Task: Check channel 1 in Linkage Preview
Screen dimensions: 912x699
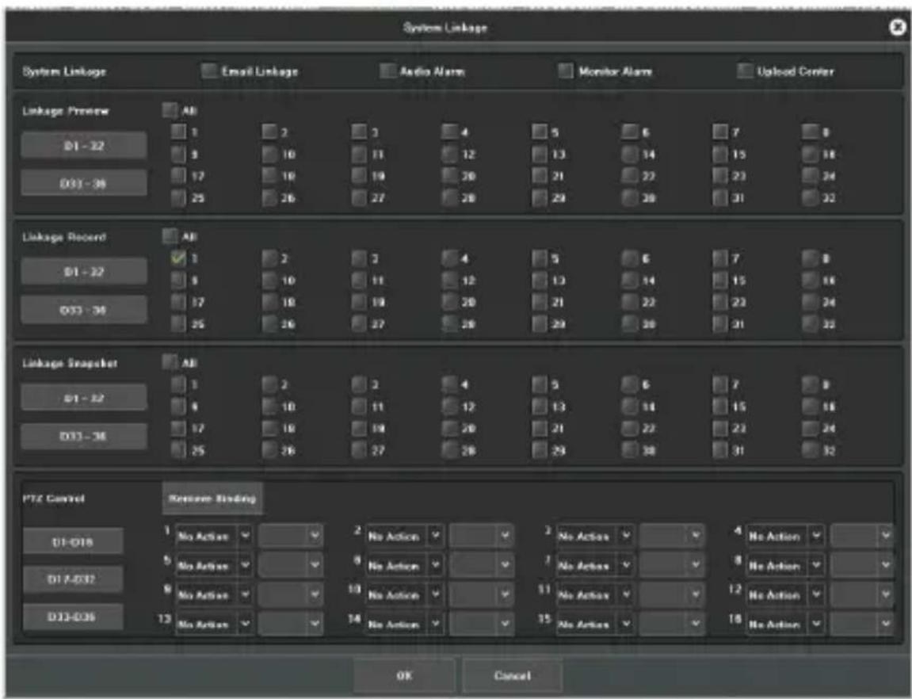Action: [x=178, y=132]
